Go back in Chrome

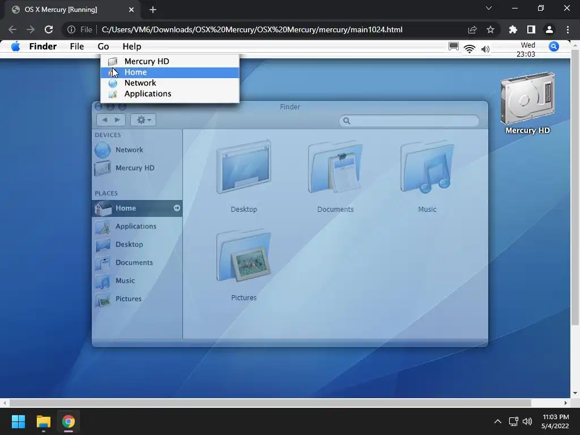(x=12, y=29)
